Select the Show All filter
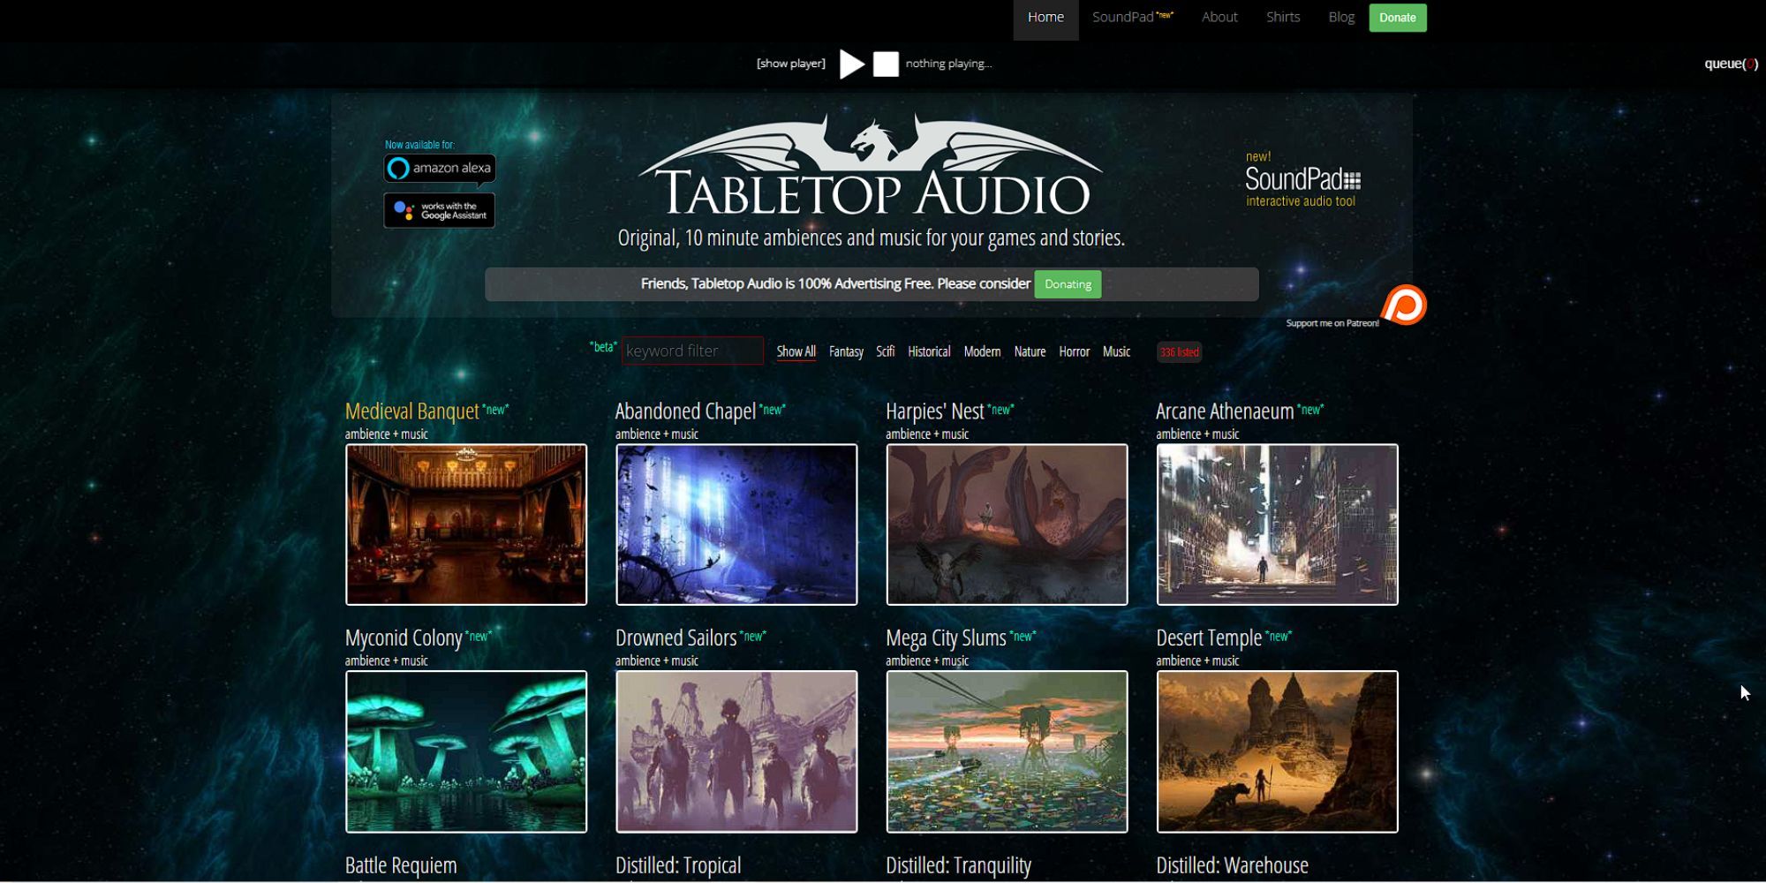The image size is (1766, 883). pyautogui.click(x=796, y=351)
